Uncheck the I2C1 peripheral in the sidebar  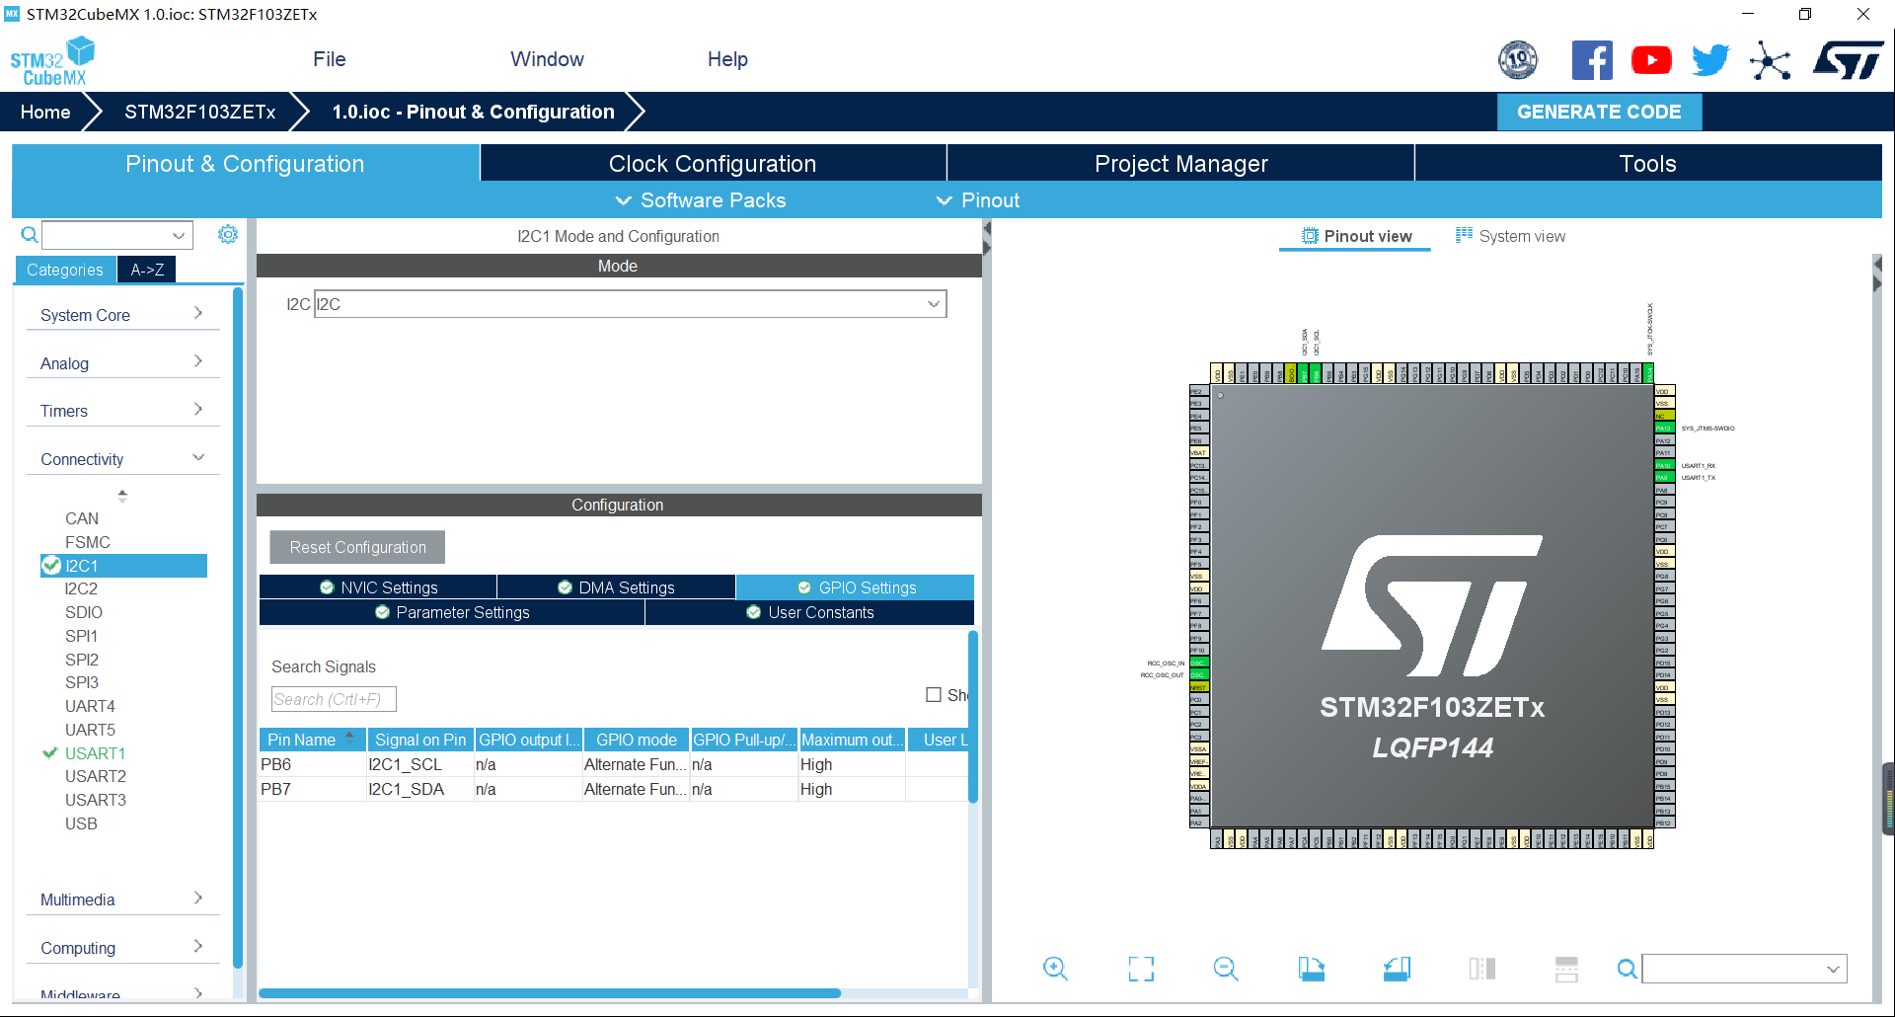[x=50, y=565]
